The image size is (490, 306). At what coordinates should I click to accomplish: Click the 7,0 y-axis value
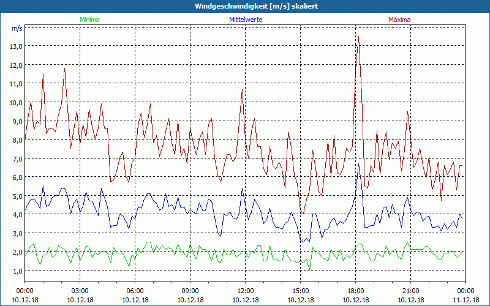pyautogui.click(x=18, y=159)
